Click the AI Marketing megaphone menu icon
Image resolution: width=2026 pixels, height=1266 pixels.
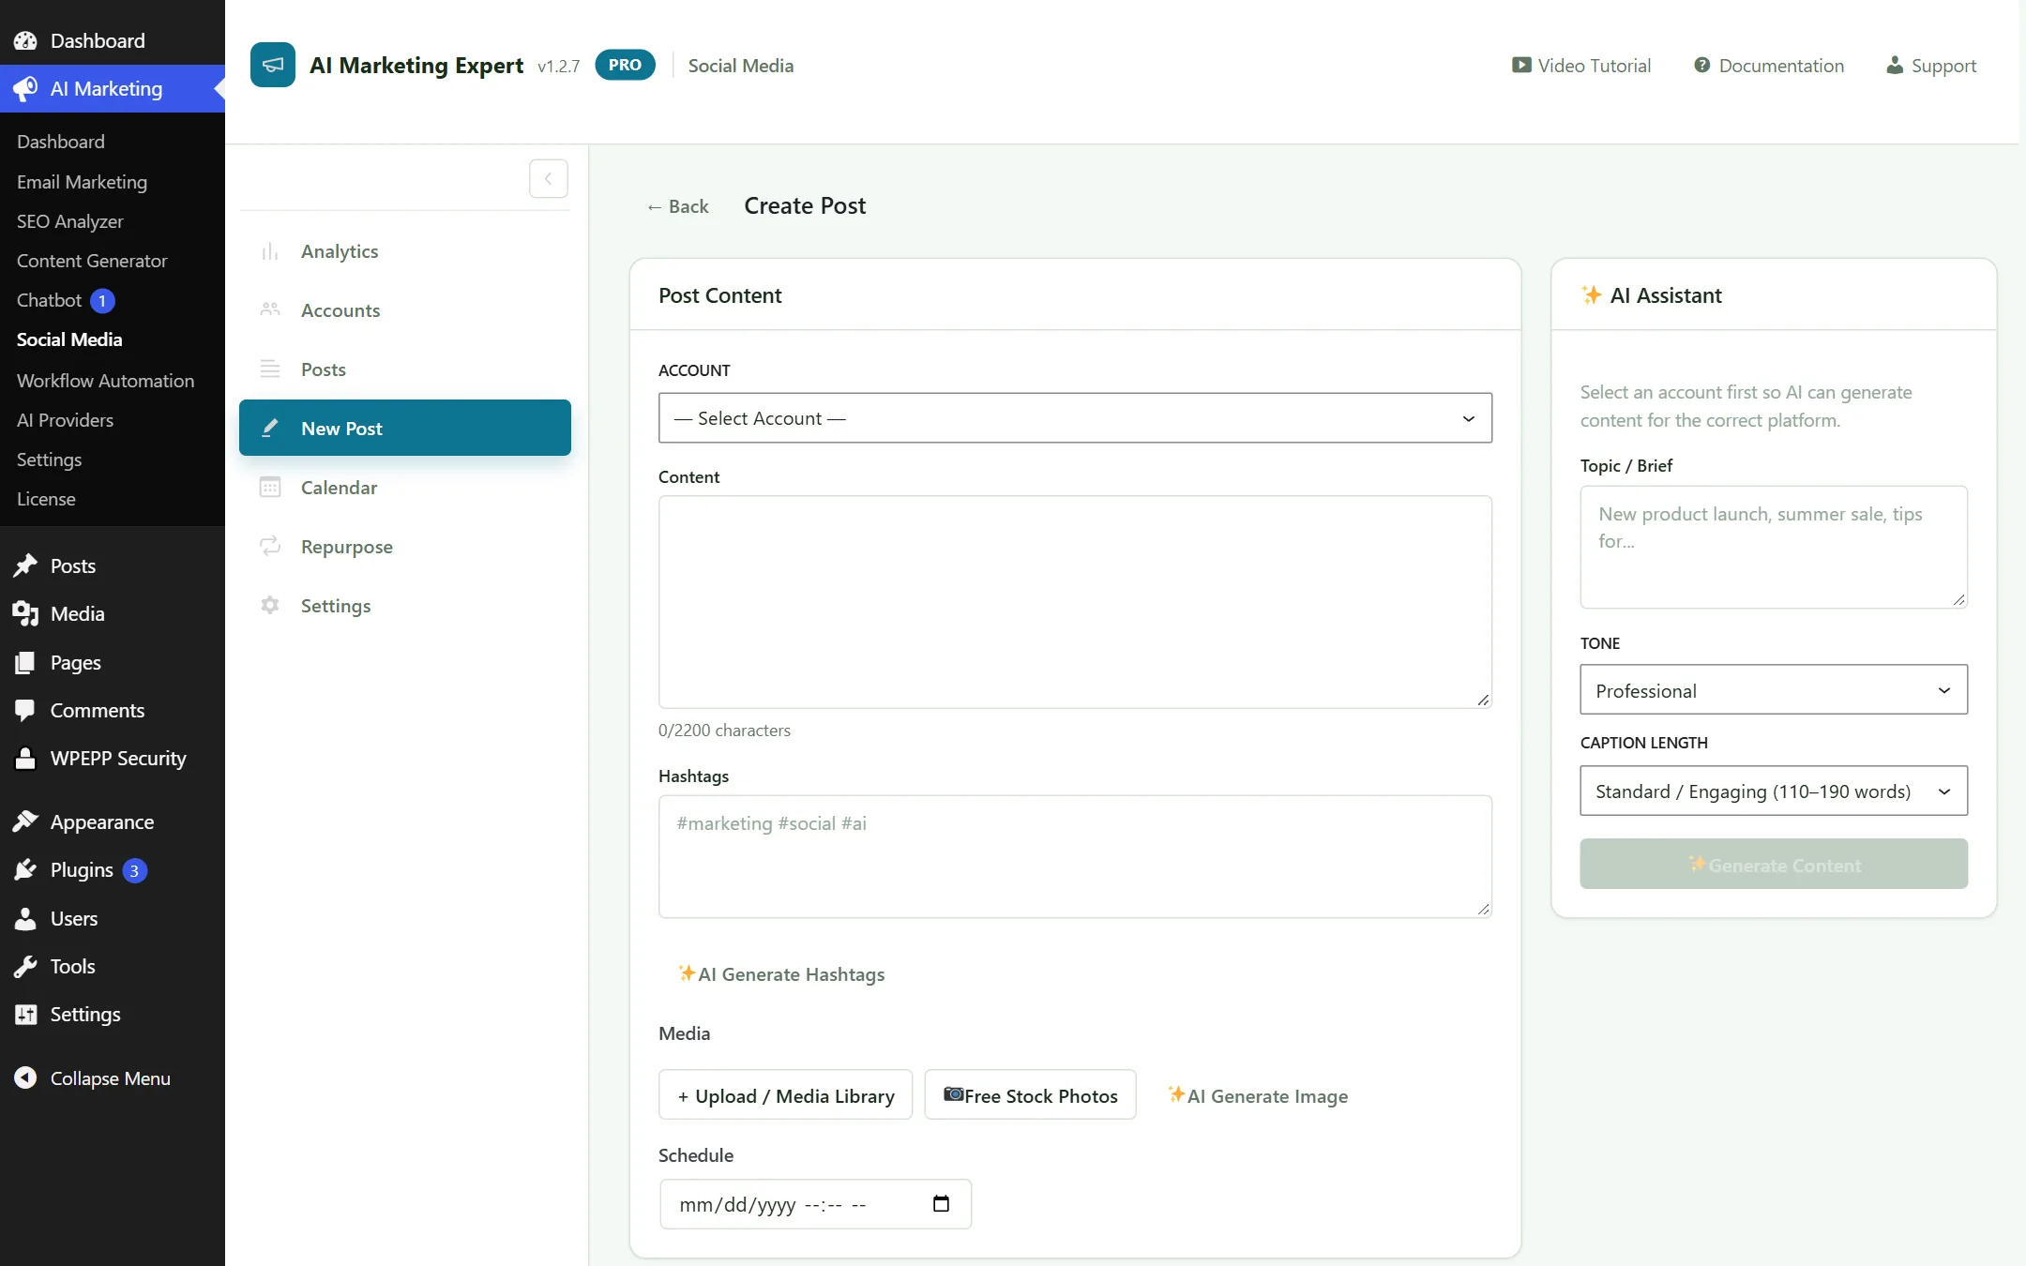click(25, 88)
